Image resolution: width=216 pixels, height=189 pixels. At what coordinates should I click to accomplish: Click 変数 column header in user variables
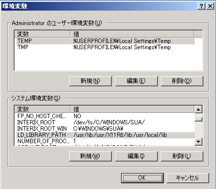click(x=42, y=34)
